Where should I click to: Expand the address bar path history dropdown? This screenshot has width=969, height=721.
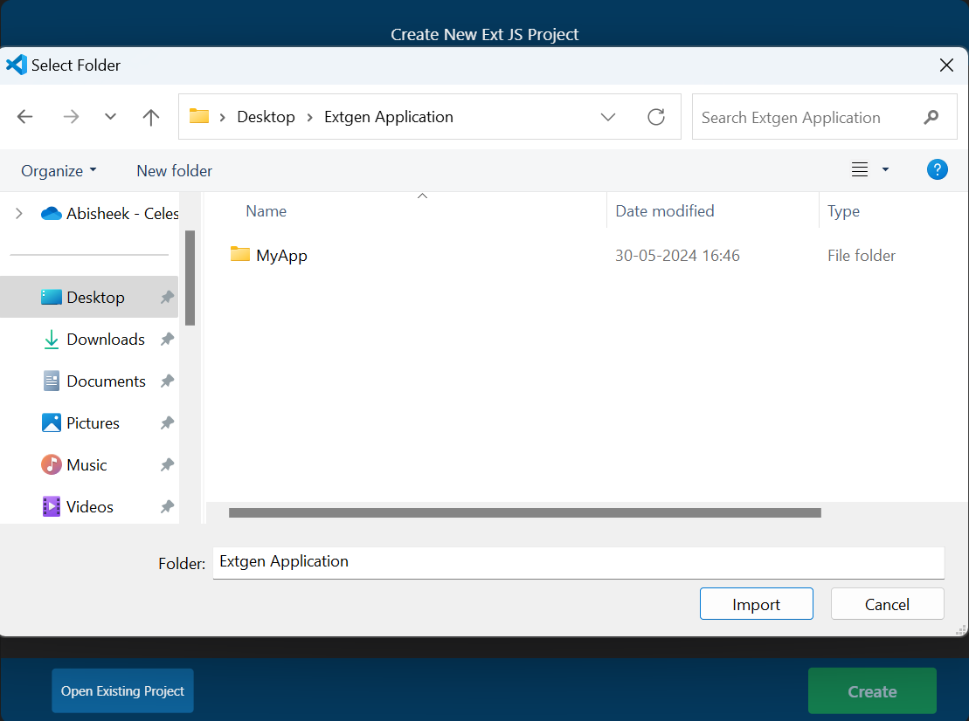(608, 117)
